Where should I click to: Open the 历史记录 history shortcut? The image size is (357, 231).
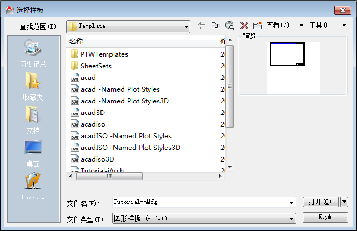[33, 54]
